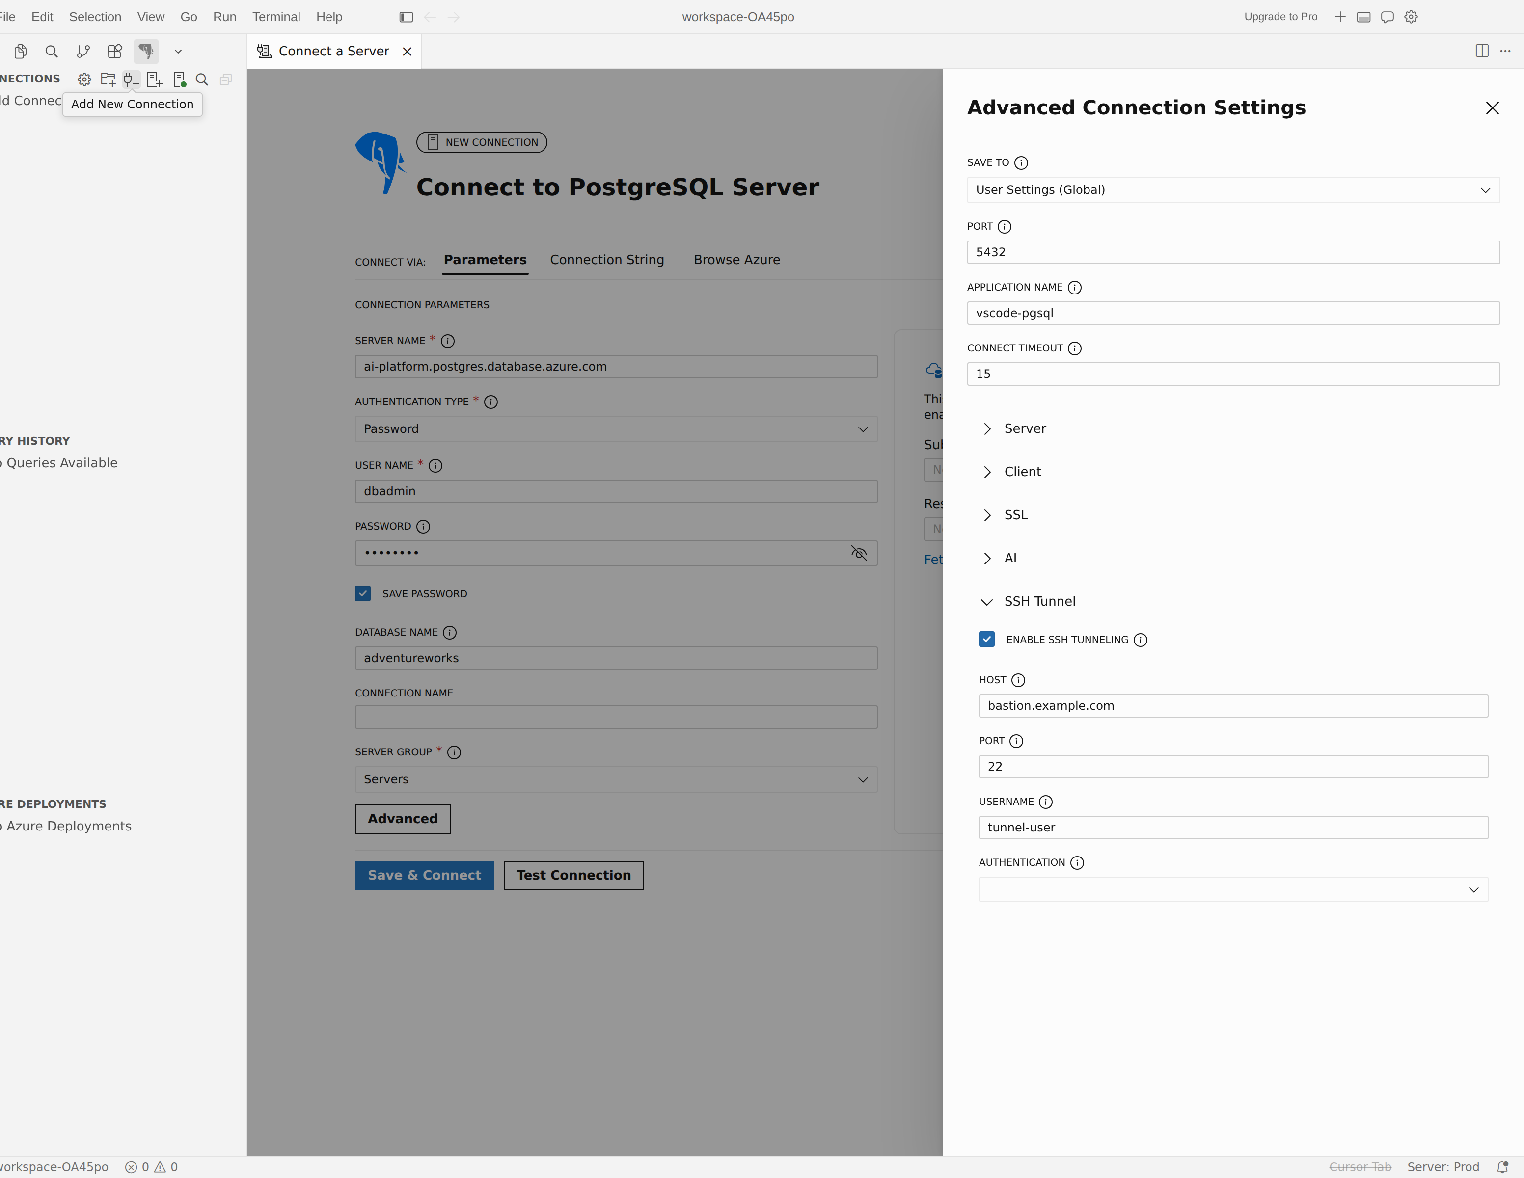Click the Upgrade to Pro link
This screenshot has width=1524, height=1178.
tap(1280, 17)
